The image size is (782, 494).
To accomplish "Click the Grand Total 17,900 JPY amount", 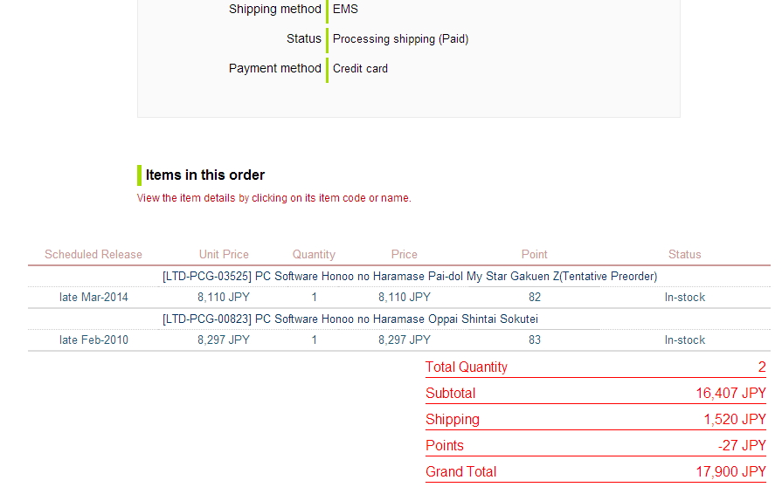I will coord(730,471).
